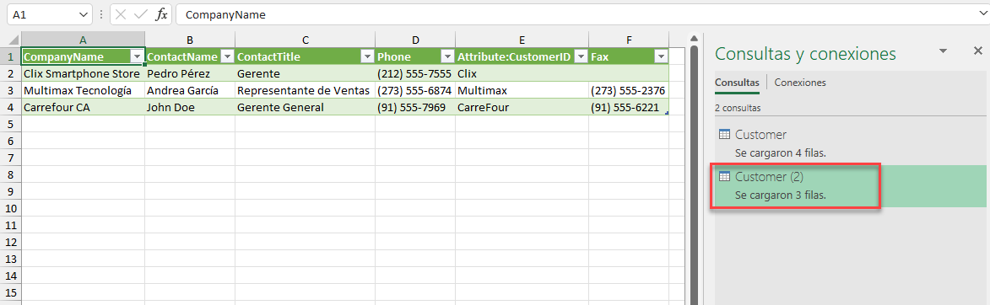Image resolution: width=990 pixels, height=305 pixels.
Task: Switch to the Consultas tab
Action: point(737,82)
